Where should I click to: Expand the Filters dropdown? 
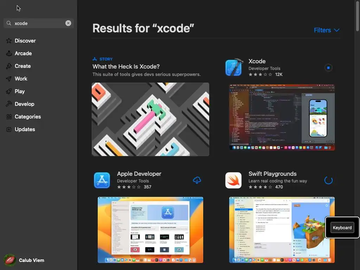[x=327, y=30]
